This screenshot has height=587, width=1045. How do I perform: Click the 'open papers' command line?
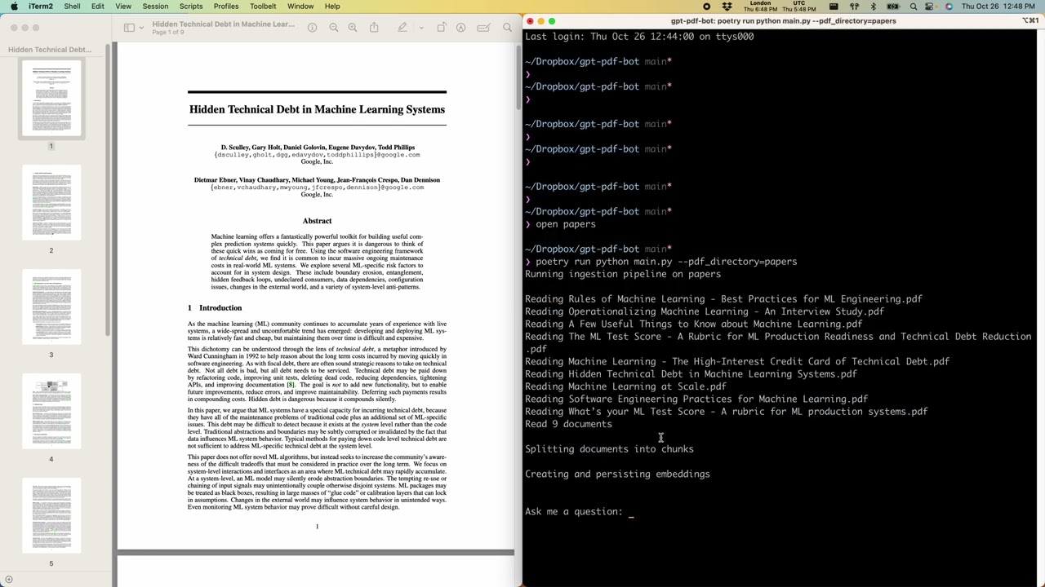566,224
